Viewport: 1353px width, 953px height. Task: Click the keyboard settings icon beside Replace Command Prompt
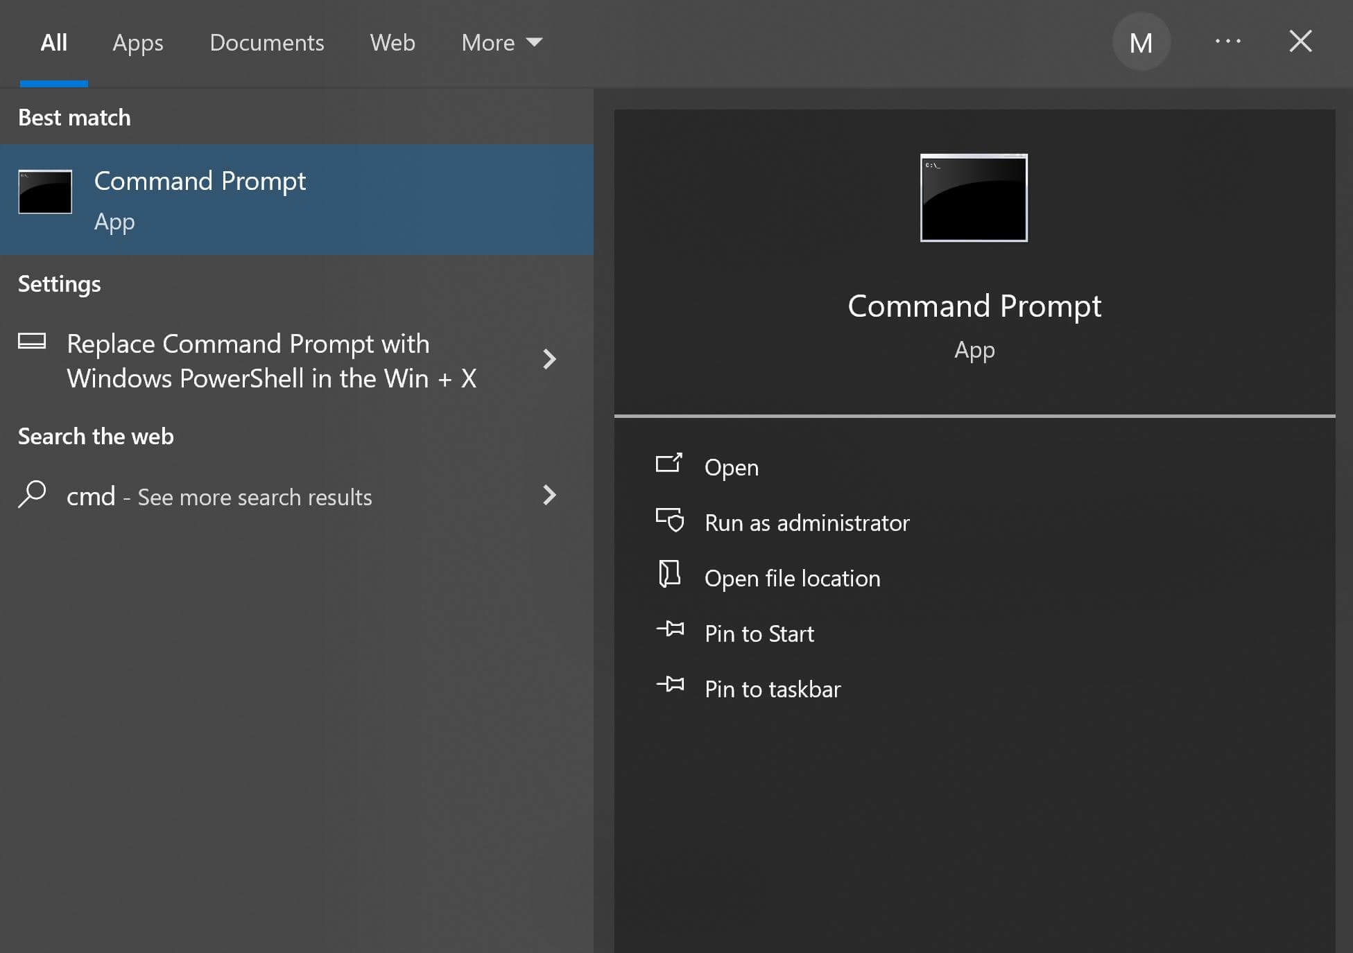(32, 341)
